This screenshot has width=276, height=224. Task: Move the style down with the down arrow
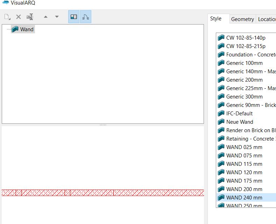(57, 17)
